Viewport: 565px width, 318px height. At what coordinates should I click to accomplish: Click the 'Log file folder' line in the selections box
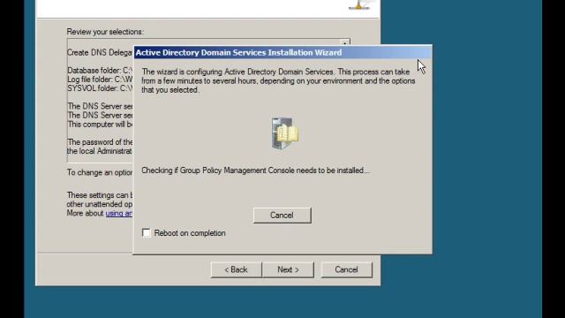100,79
